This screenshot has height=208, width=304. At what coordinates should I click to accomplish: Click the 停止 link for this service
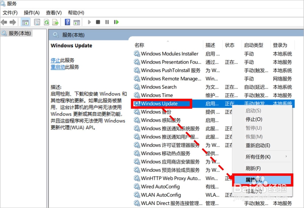(55, 60)
